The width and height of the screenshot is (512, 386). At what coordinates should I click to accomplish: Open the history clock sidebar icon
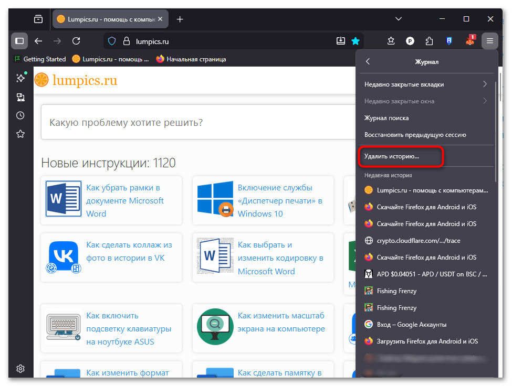coord(20,115)
